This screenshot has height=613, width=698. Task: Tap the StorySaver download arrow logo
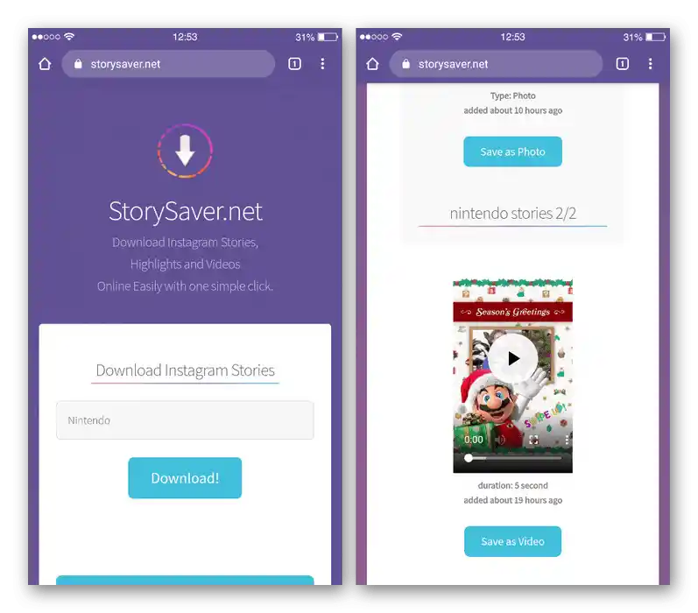tap(185, 151)
